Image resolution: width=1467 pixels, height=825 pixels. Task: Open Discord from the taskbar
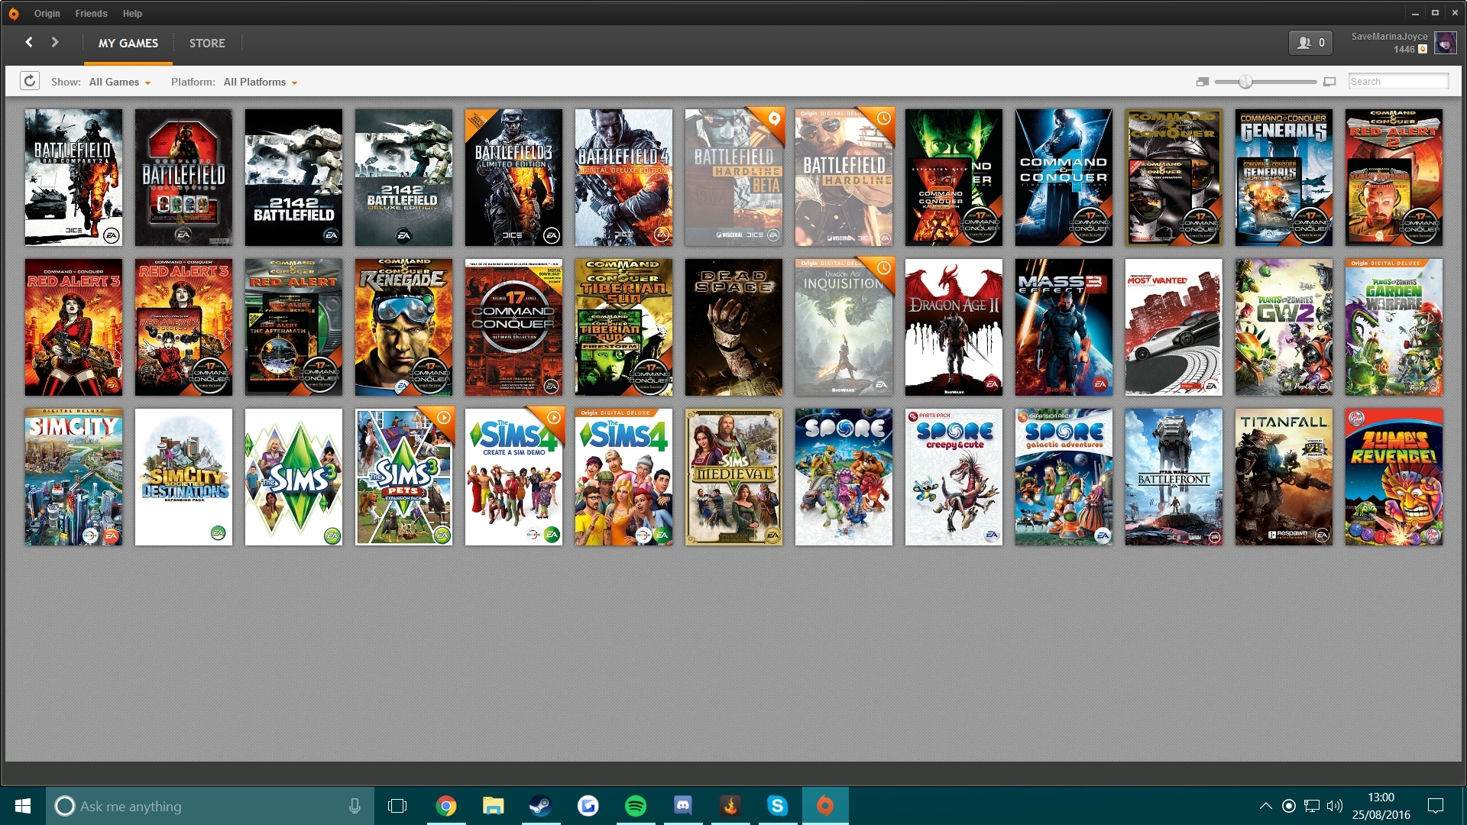683,806
